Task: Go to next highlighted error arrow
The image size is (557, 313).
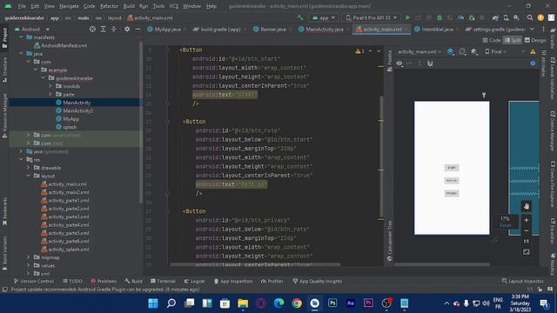Action: pyautogui.click(x=379, y=51)
